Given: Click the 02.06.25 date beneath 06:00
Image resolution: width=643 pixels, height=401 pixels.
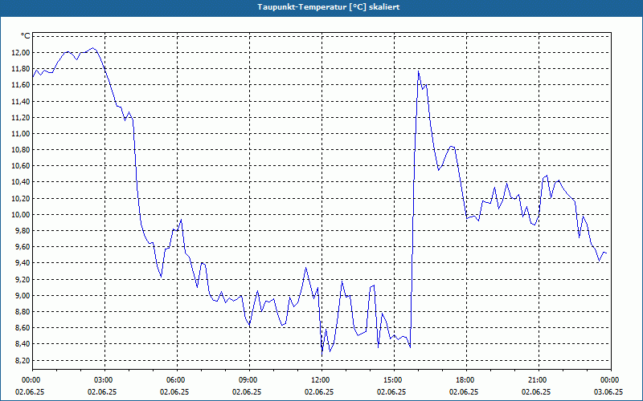Looking at the screenshot, I should pyautogui.click(x=174, y=392).
